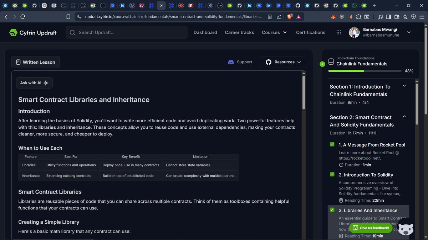Open Leo AI sparkle icon
Screen dimensions: 428x240
(x=405, y=17)
